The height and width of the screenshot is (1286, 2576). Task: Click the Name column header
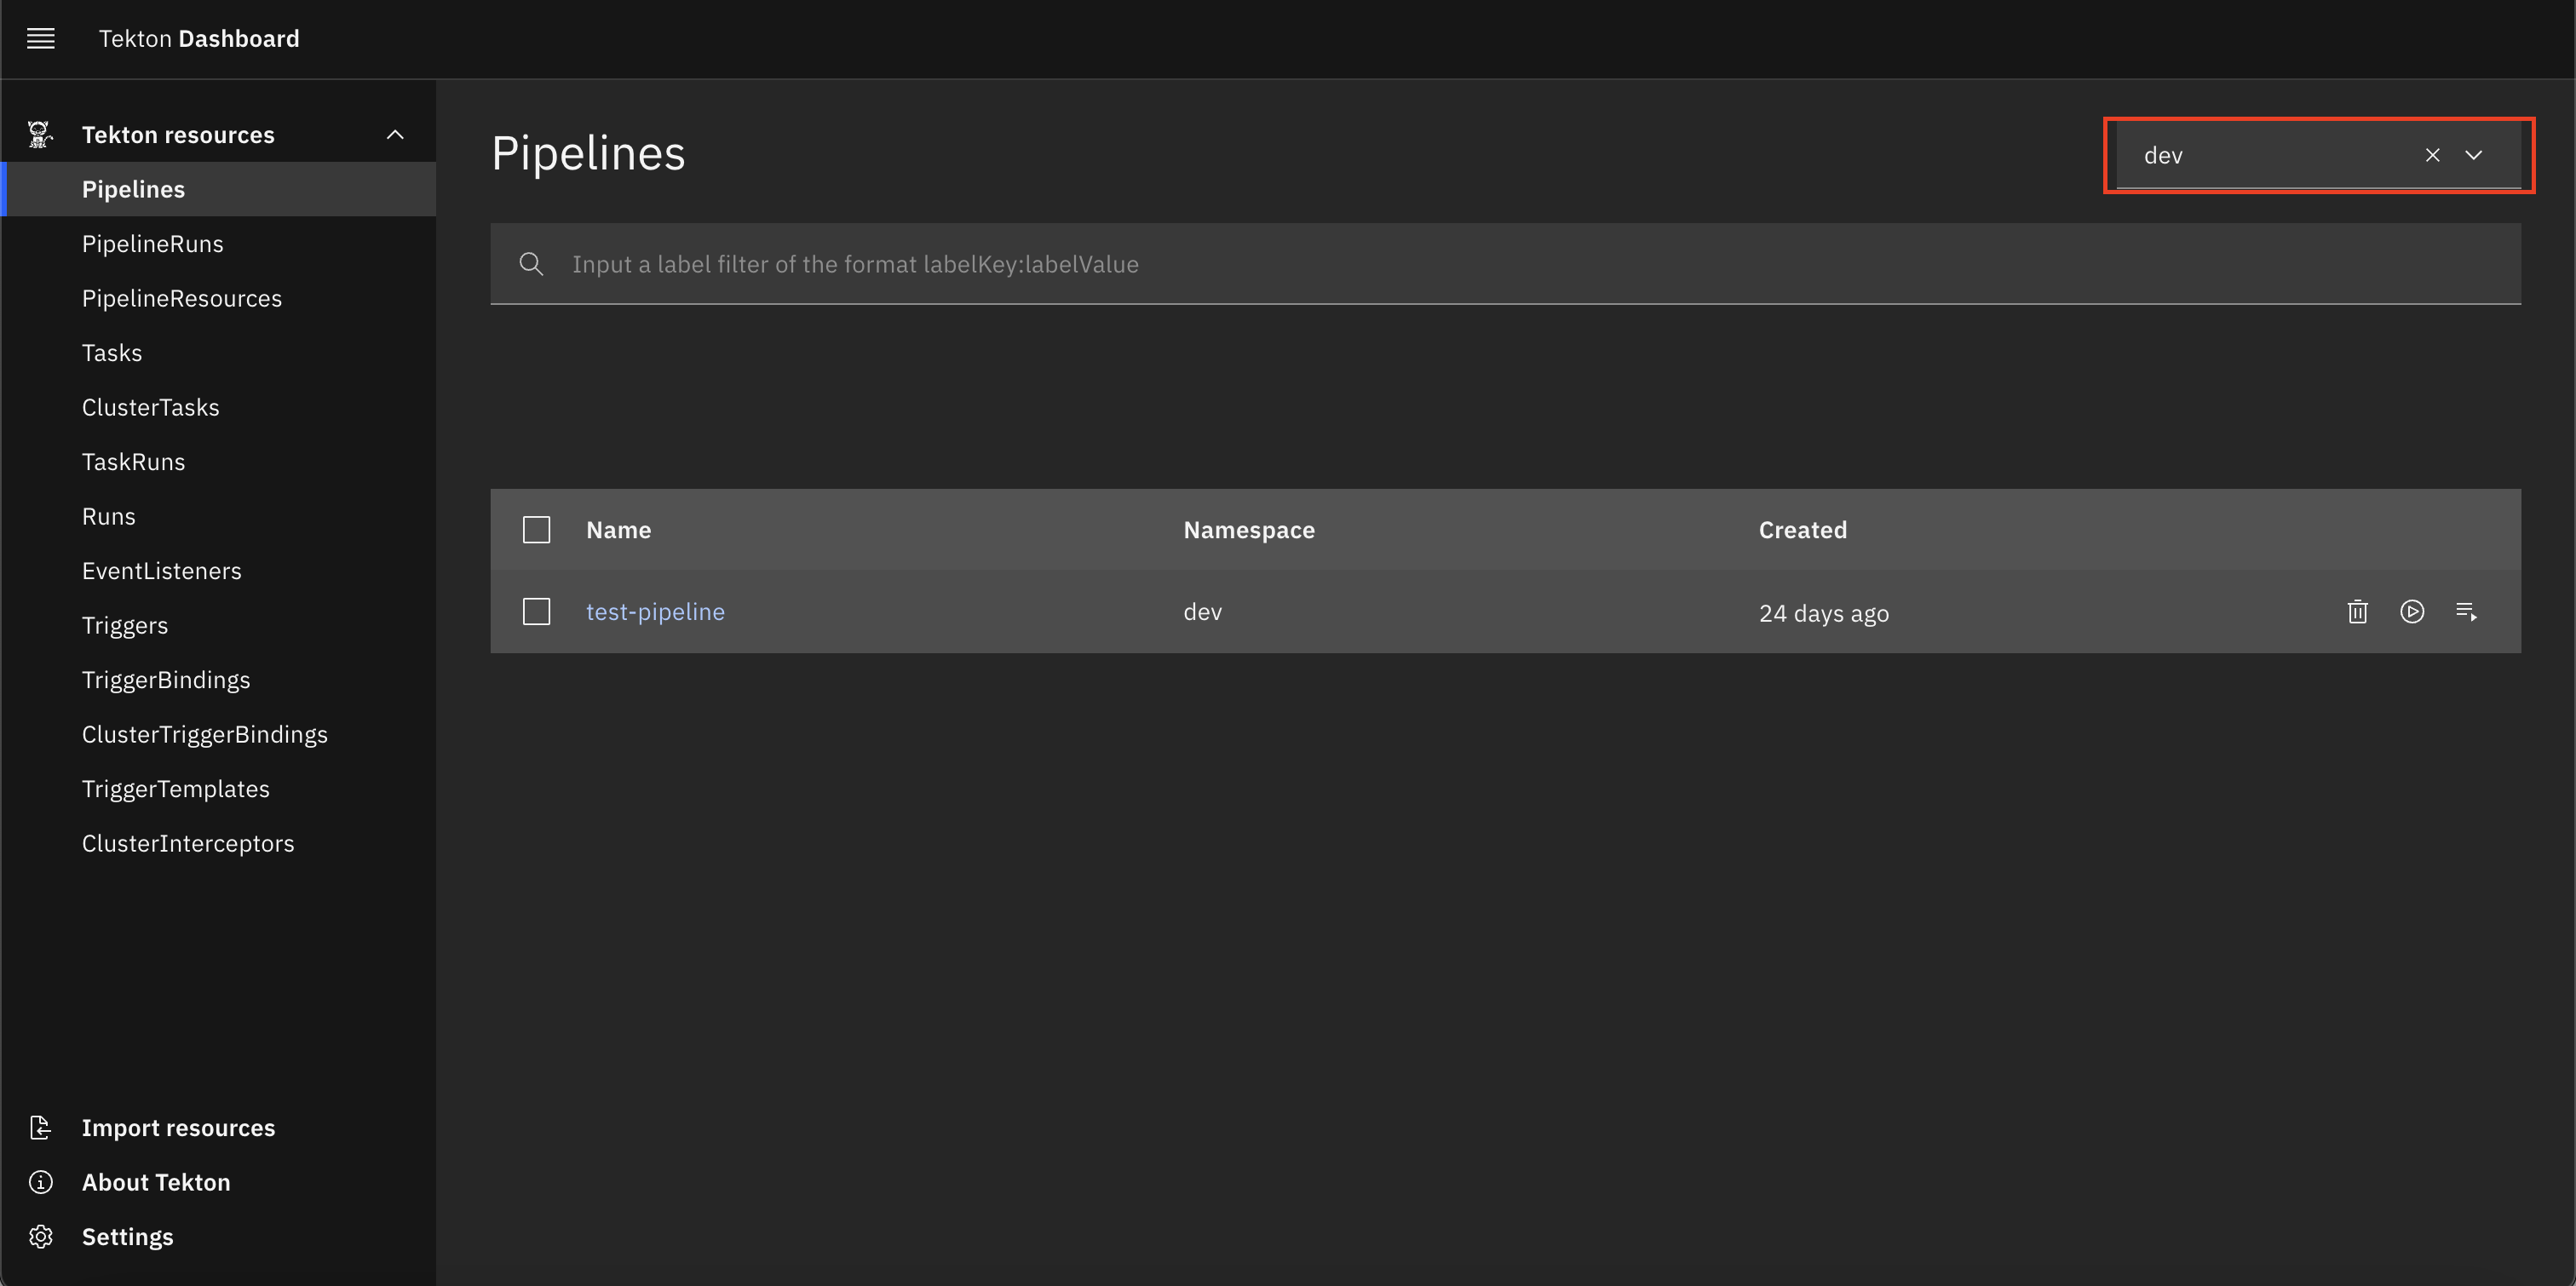tap(618, 530)
